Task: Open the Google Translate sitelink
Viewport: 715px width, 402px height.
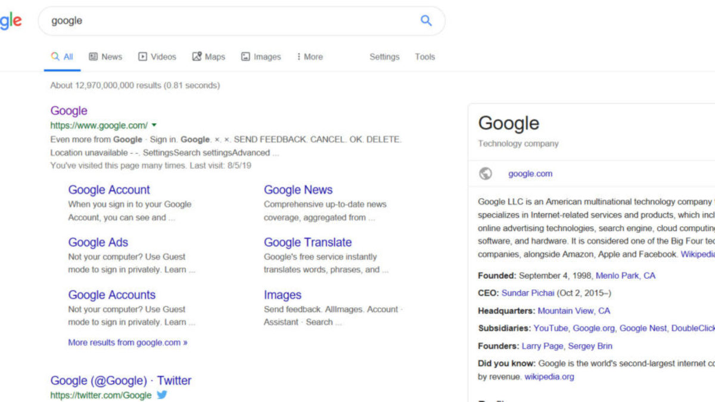Action: point(307,242)
